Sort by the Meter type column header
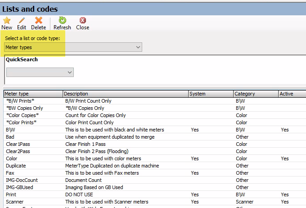 point(33,94)
